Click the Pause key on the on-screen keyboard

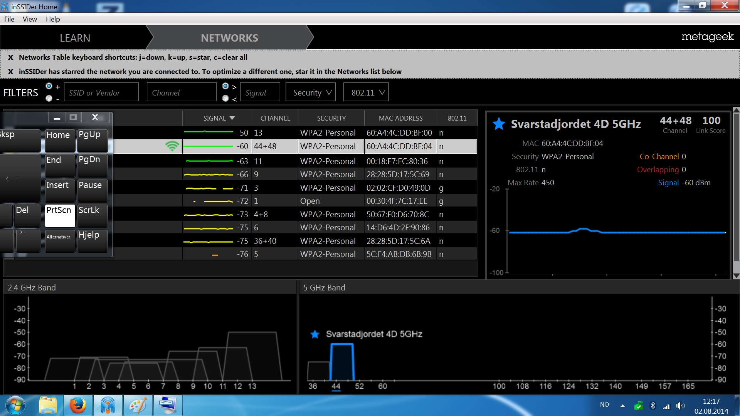(x=92, y=191)
